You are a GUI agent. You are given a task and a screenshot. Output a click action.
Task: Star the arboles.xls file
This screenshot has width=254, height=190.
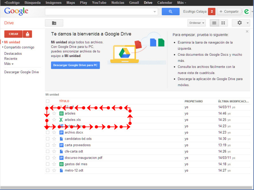(x=54, y=120)
